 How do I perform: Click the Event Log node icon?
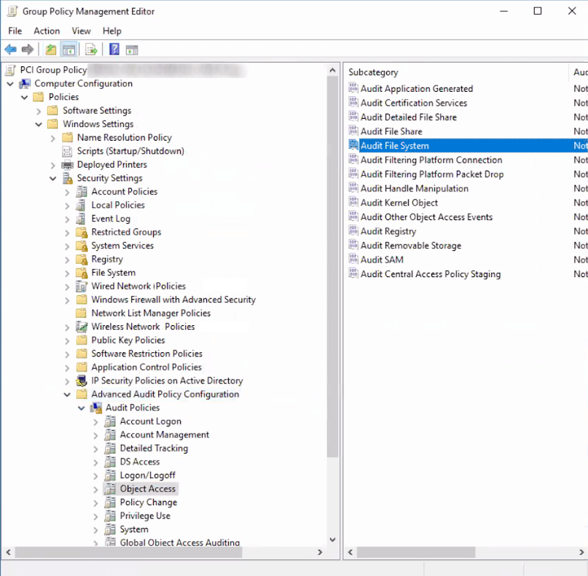pyautogui.click(x=81, y=219)
